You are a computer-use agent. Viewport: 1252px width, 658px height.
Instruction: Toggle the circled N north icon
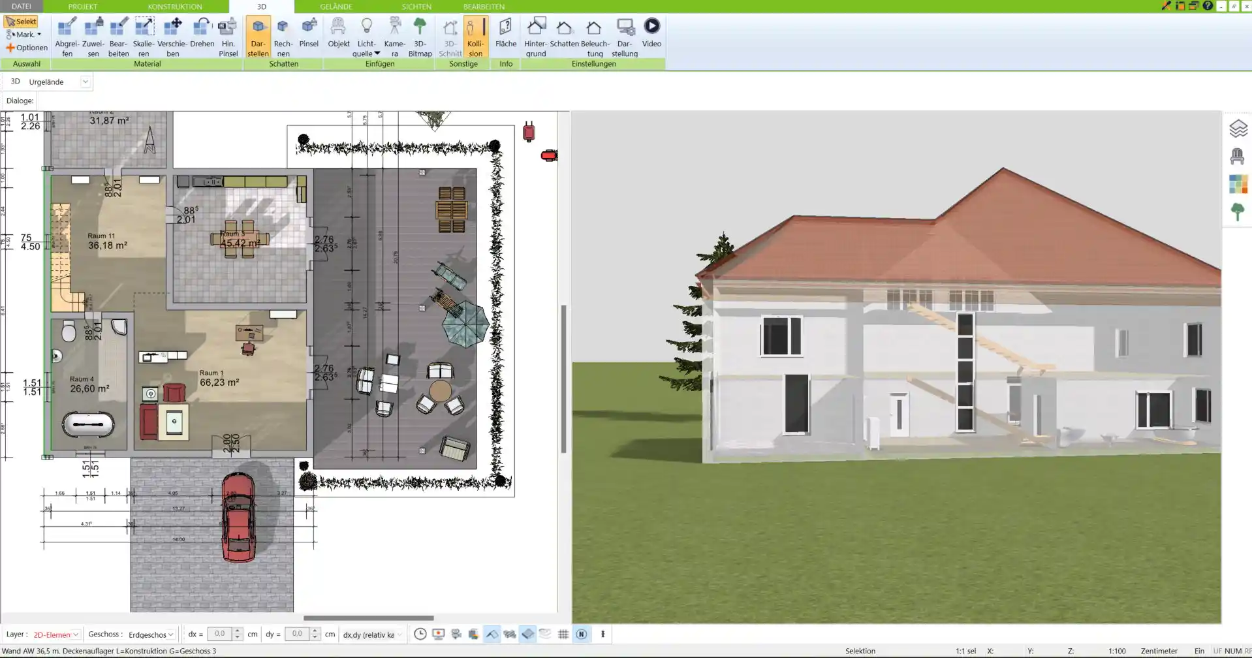tap(581, 634)
